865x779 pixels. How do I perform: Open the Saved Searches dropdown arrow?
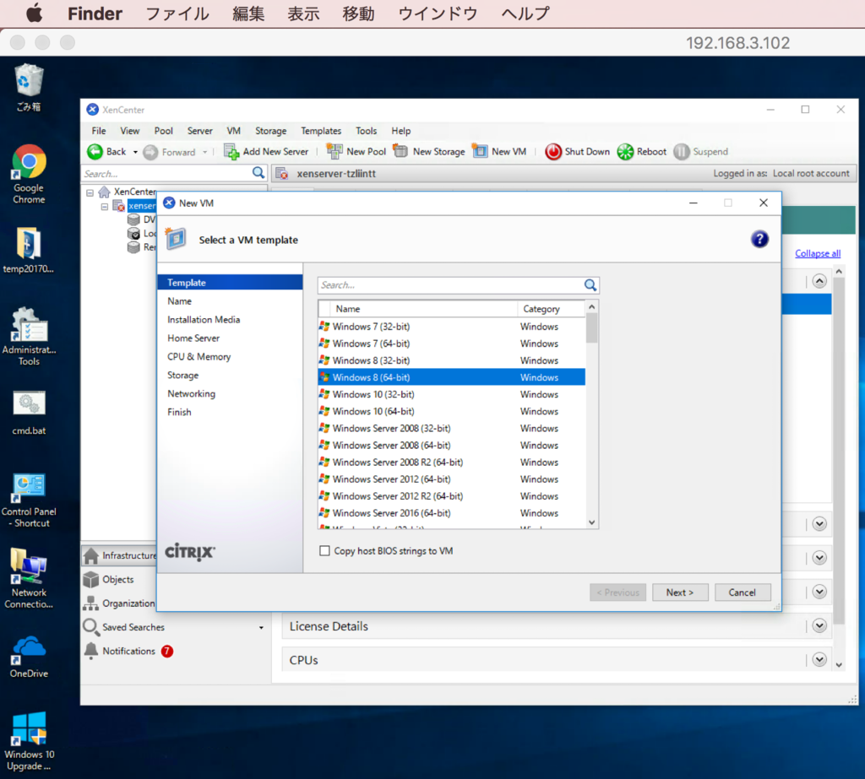(x=261, y=627)
